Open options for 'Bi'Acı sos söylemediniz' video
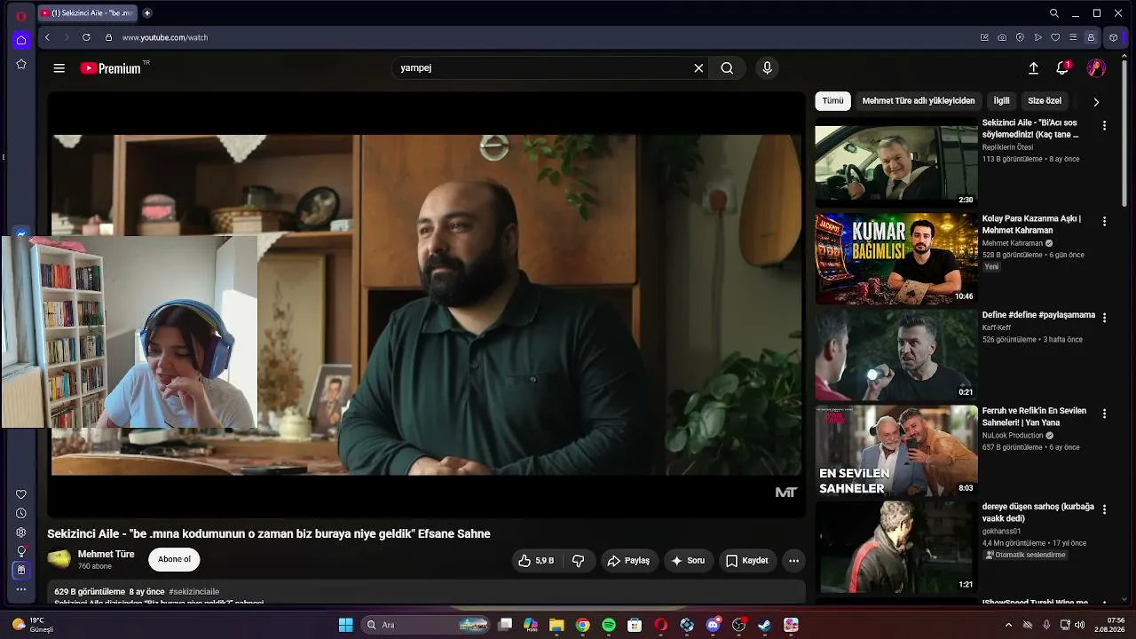The width and height of the screenshot is (1136, 639). [x=1104, y=126]
